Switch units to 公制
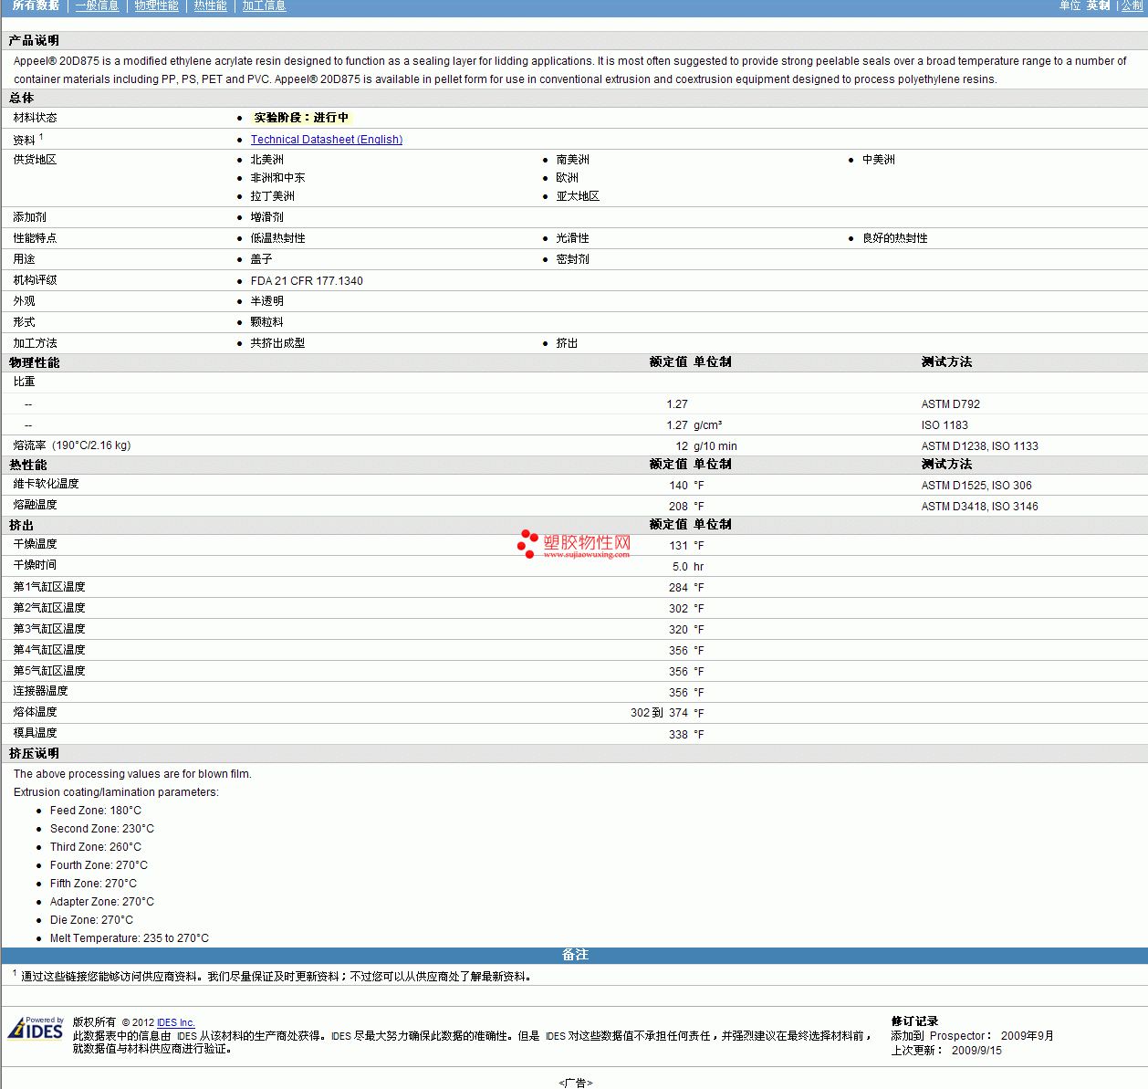Viewport: 1148px width, 1089px height. click(x=1132, y=5)
